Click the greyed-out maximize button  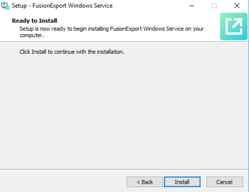[214, 6]
